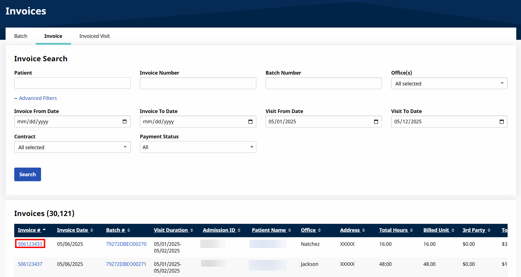Switch to the Invoiced Visit tab
The width and height of the screenshot is (521, 277).
[x=94, y=36]
